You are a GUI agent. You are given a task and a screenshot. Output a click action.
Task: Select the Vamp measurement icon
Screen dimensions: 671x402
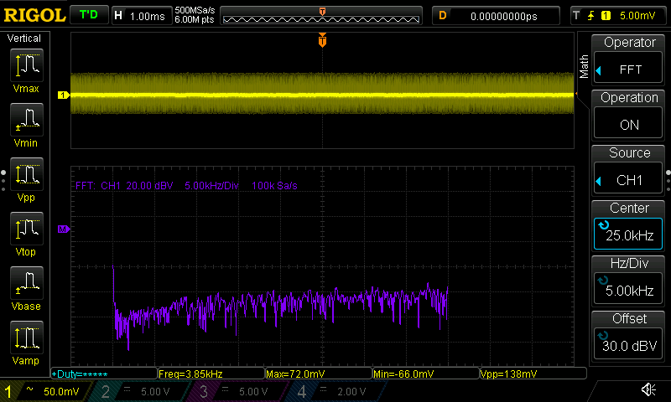pyautogui.click(x=27, y=338)
